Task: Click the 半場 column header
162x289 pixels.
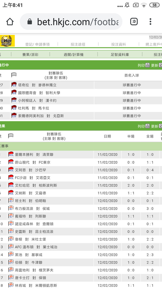Action: click(131, 136)
